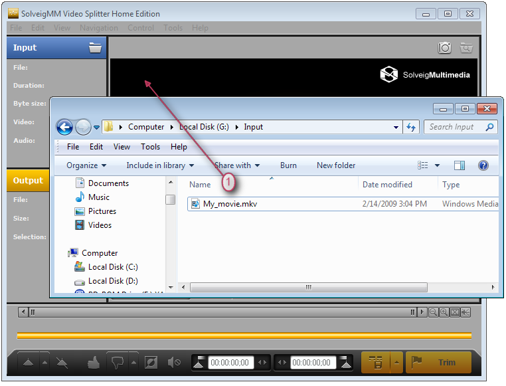The height and width of the screenshot is (386, 506).
Task: Refresh Explorer folder view
Action: [411, 127]
